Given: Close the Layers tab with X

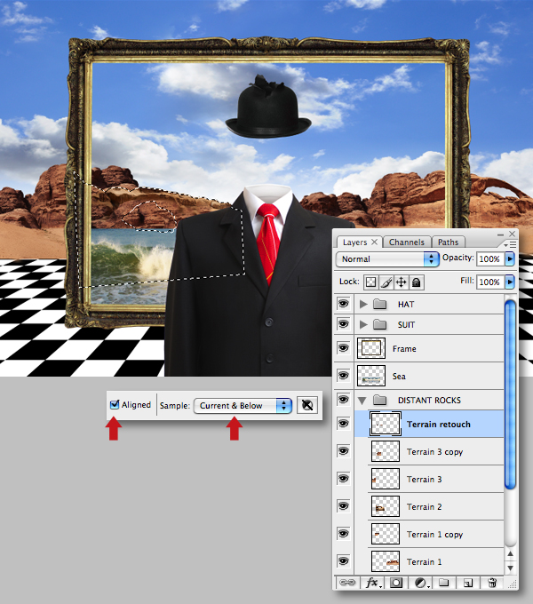Looking at the screenshot, I should pyautogui.click(x=374, y=242).
